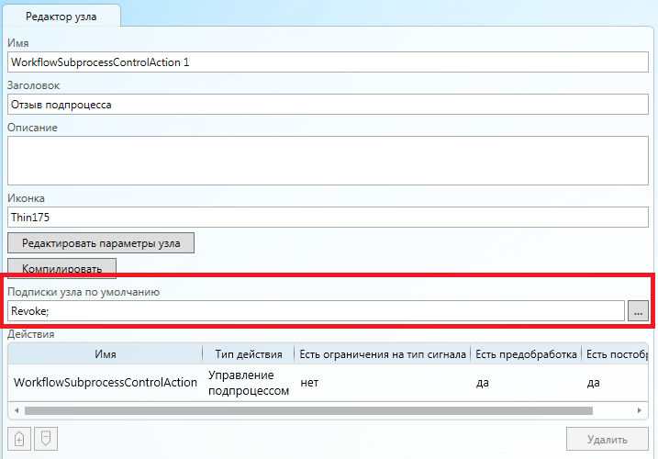Click the icon with down arrow below table
This screenshot has width=658, height=459.
click(44, 440)
